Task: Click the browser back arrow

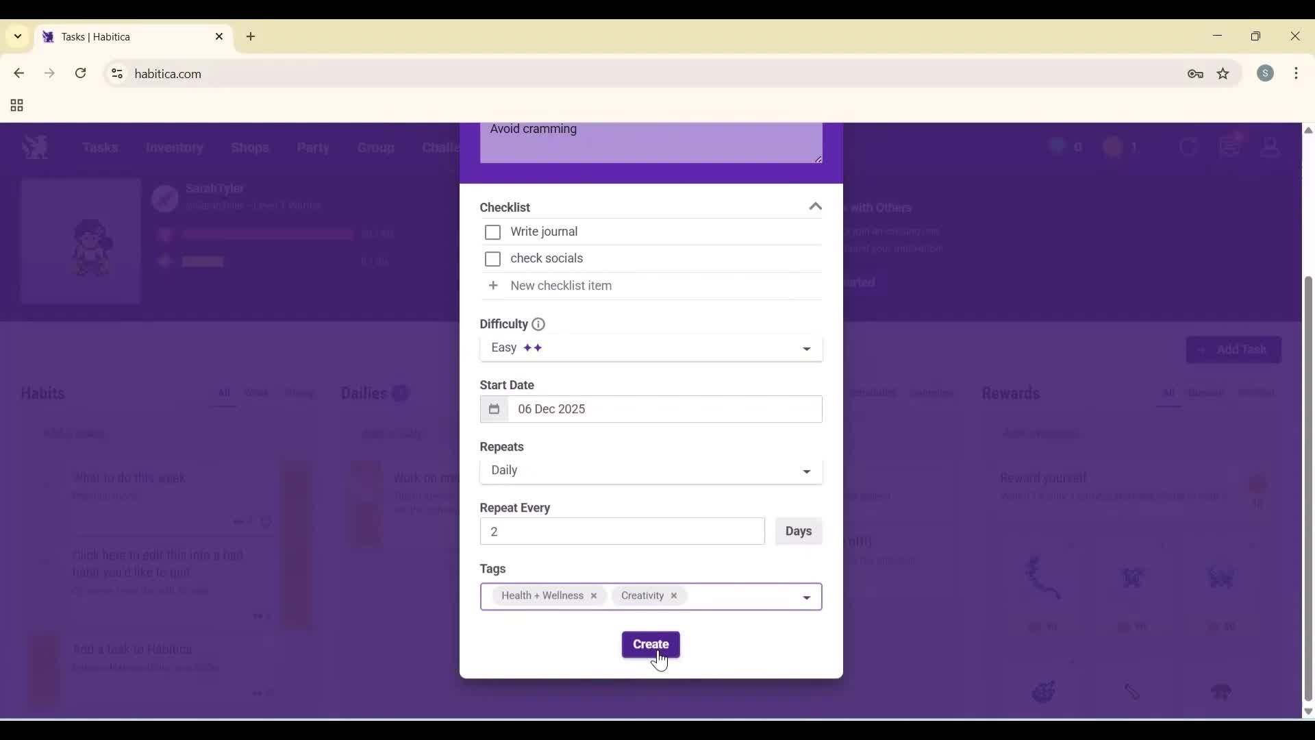Action: click(x=18, y=73)
